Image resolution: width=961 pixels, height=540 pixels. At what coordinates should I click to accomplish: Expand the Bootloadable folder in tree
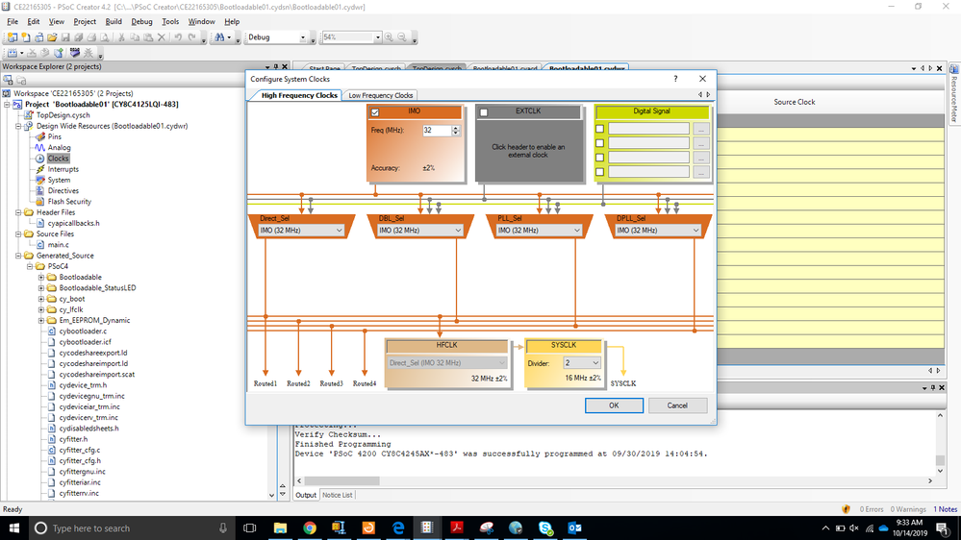(x=41, y=278)
